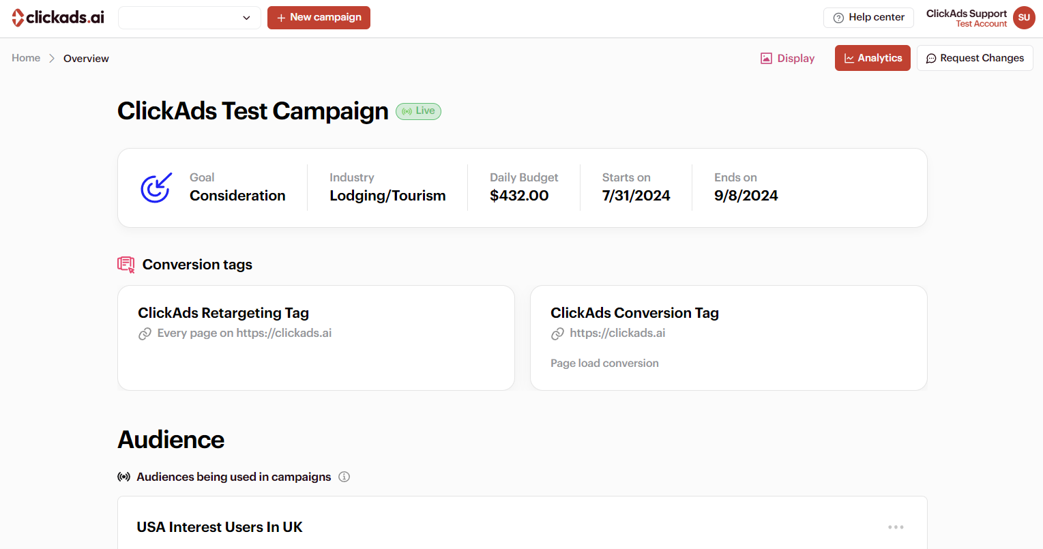1043x549 pixels.
Task: Open the ClickAds Conversion Tag card
Action: coord(729,338)
